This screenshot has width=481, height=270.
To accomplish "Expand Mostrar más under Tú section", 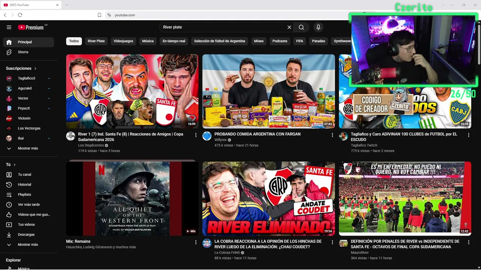I will pyautogui.click(x=29, y=244).
